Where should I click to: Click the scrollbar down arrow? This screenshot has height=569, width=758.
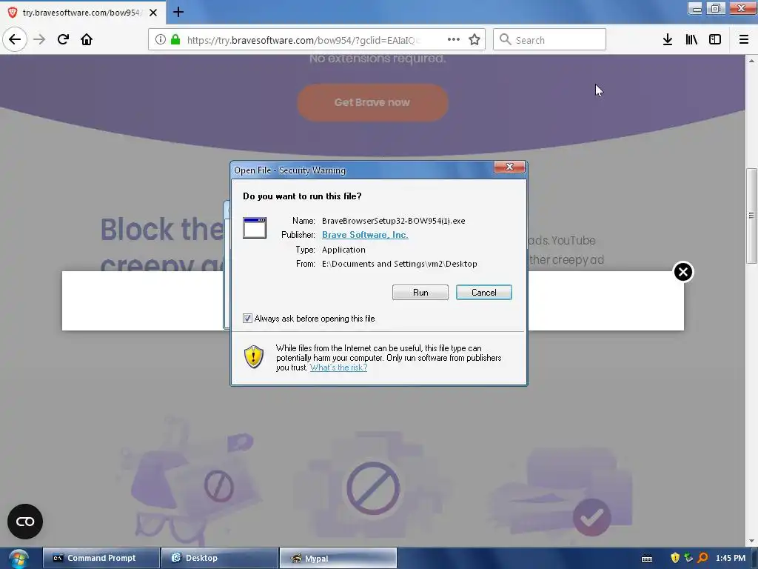(751, 542)
